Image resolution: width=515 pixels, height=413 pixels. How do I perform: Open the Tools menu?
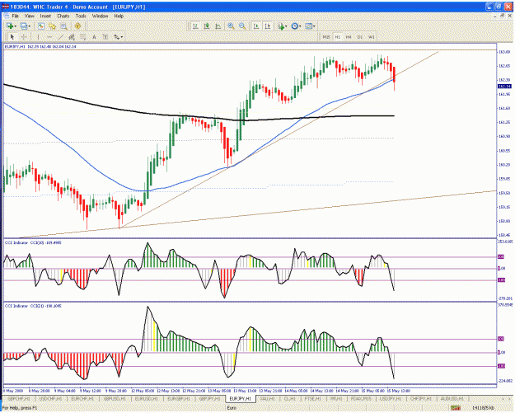tap(81, 16)
